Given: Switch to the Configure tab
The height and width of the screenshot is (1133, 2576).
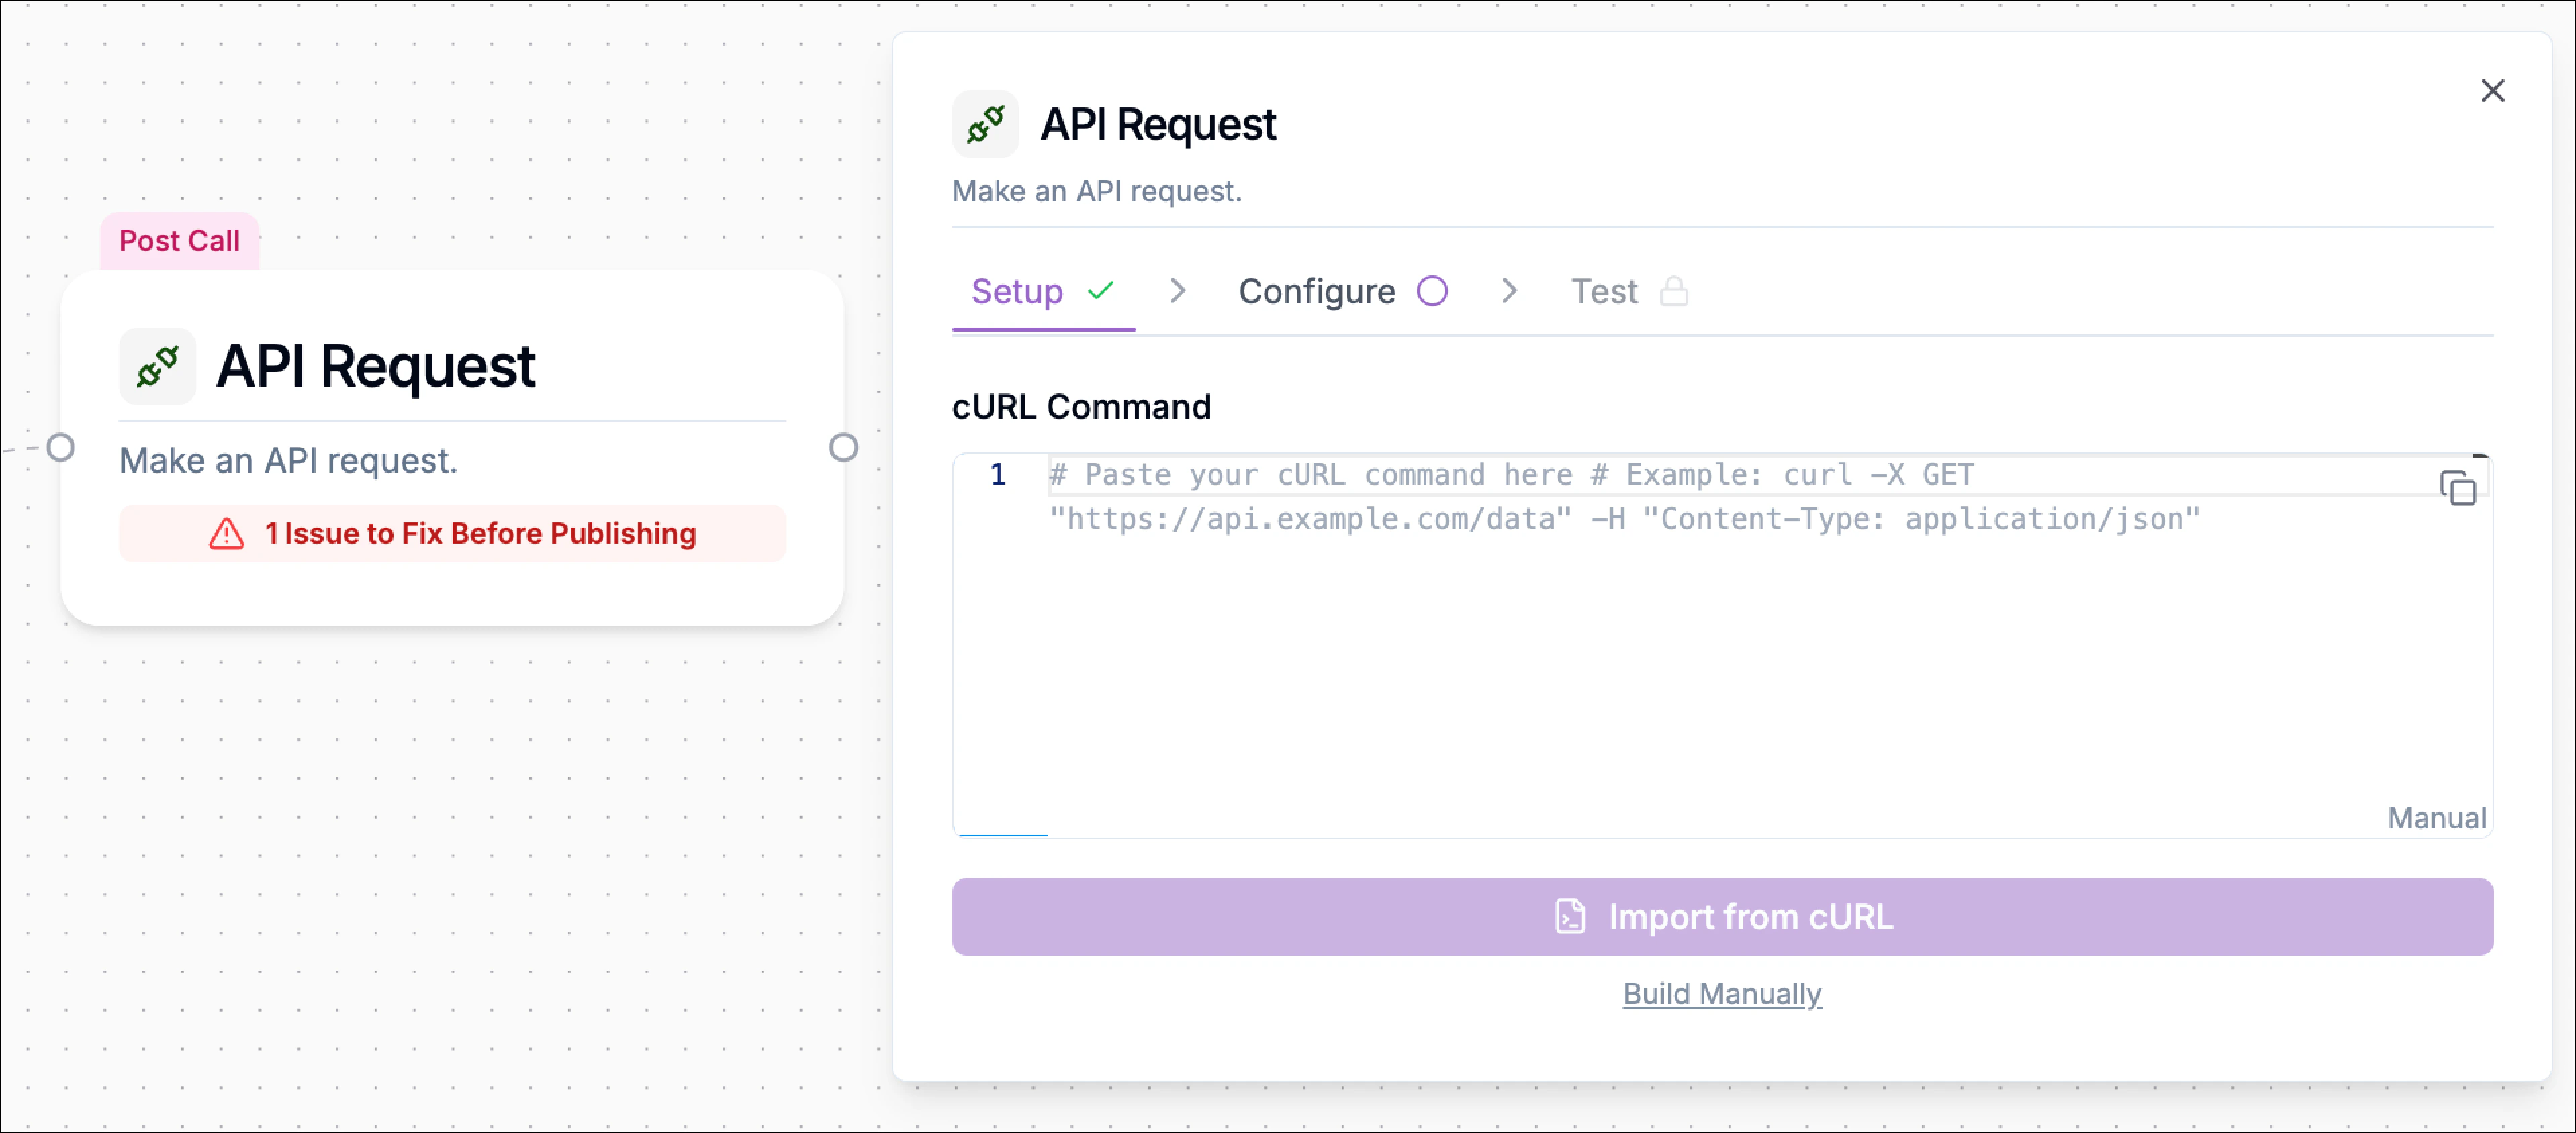Looking at the screenshot, I should [x=1316, y=291].
